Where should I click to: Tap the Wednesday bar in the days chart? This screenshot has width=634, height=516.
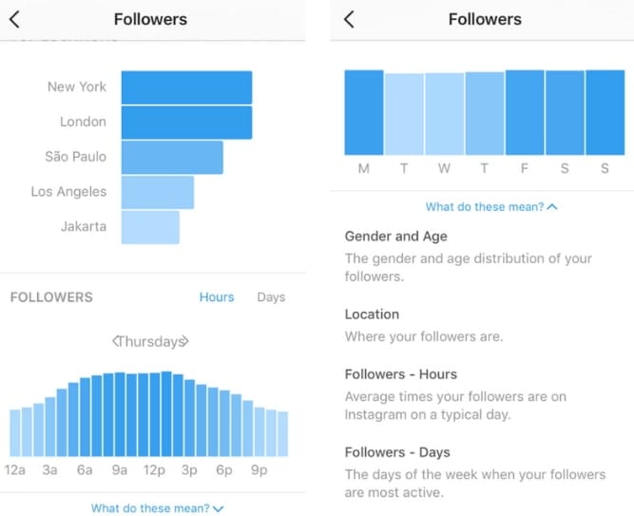444,114
